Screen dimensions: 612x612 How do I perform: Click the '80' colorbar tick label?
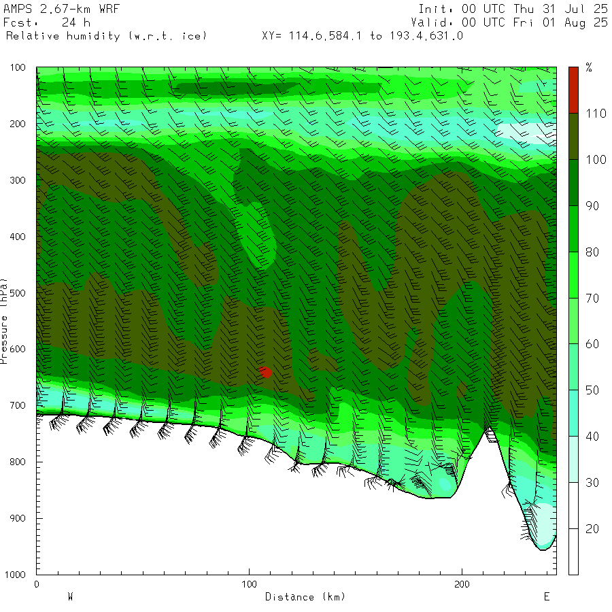click(592, 252)
